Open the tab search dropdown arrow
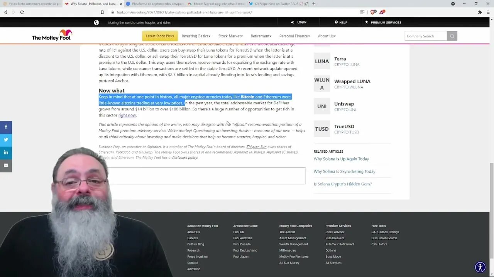Viewport: 494px width, 277px height. tap(453, 4)
